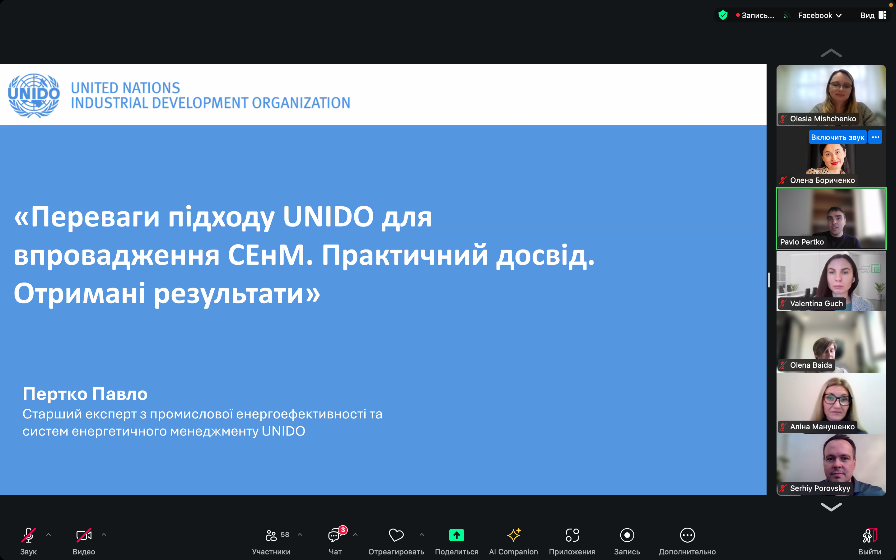Viewport: 896px width, 560px height.
Task: Leave the meeting via Выйти
Action: pyautogui.click(x=870, y=541)
